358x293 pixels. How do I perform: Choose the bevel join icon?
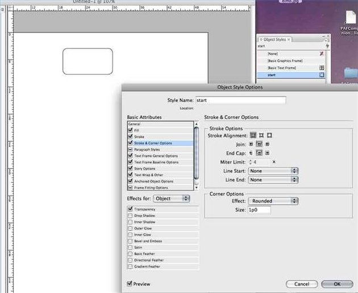tap(267, 144)
